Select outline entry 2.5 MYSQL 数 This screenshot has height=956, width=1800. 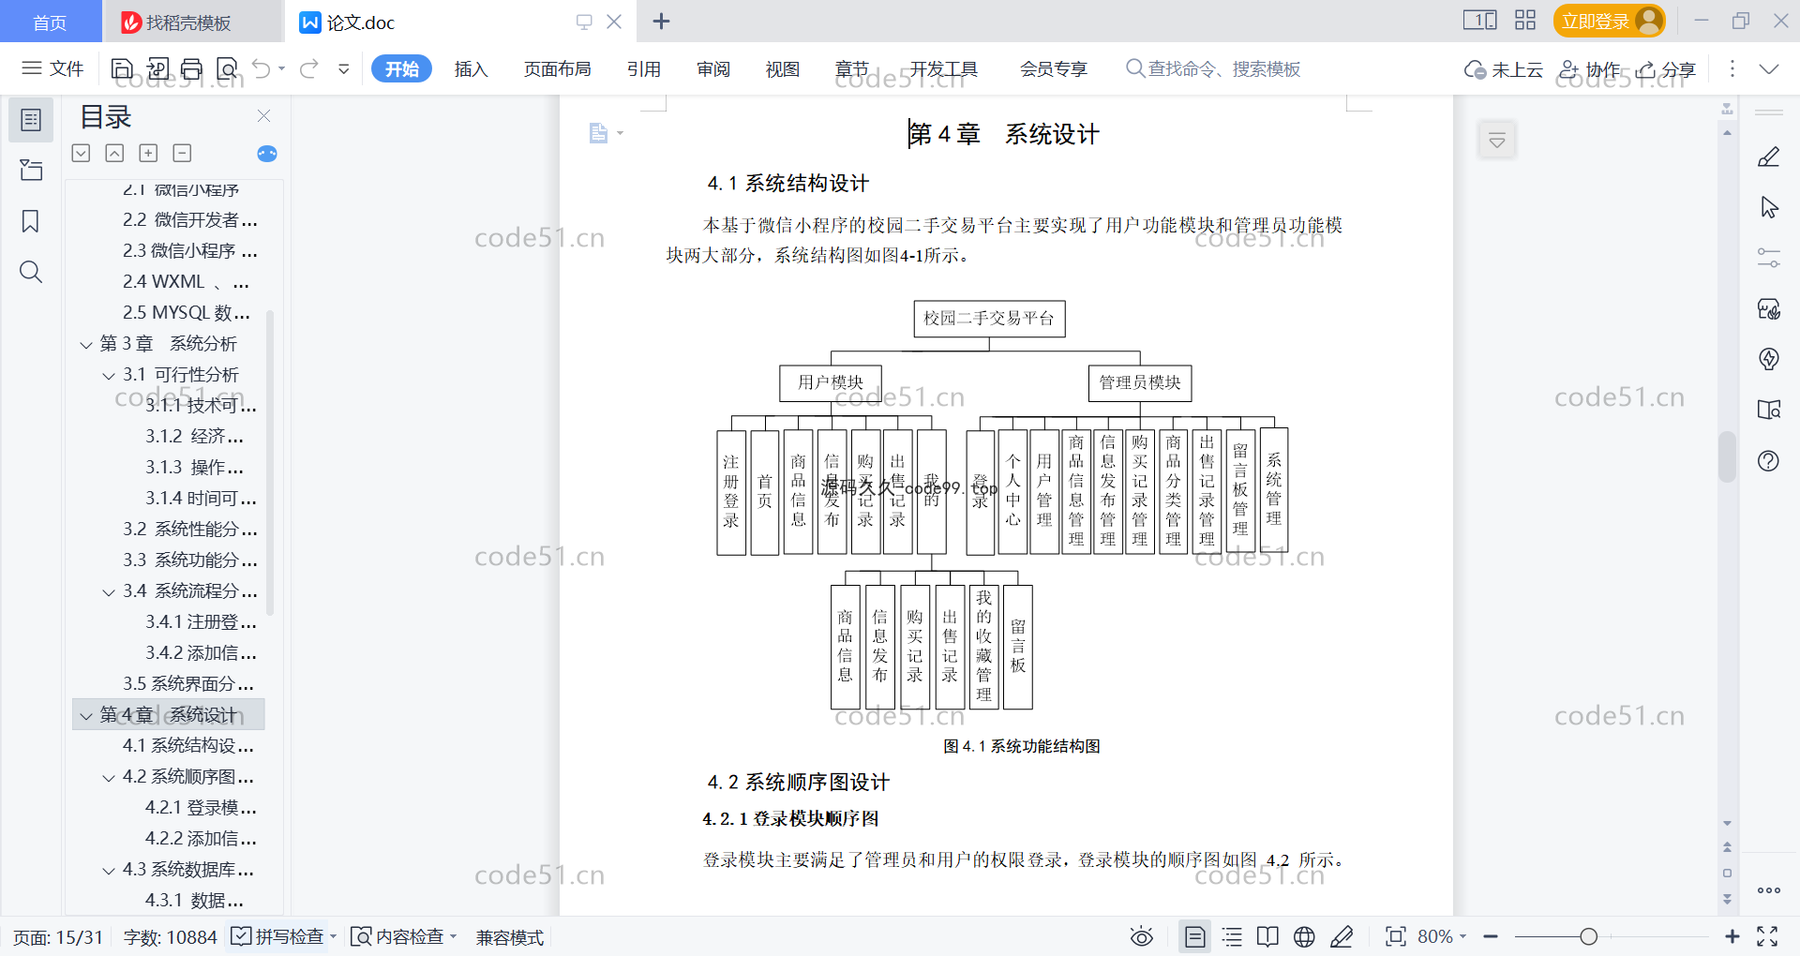click(186, 312)
